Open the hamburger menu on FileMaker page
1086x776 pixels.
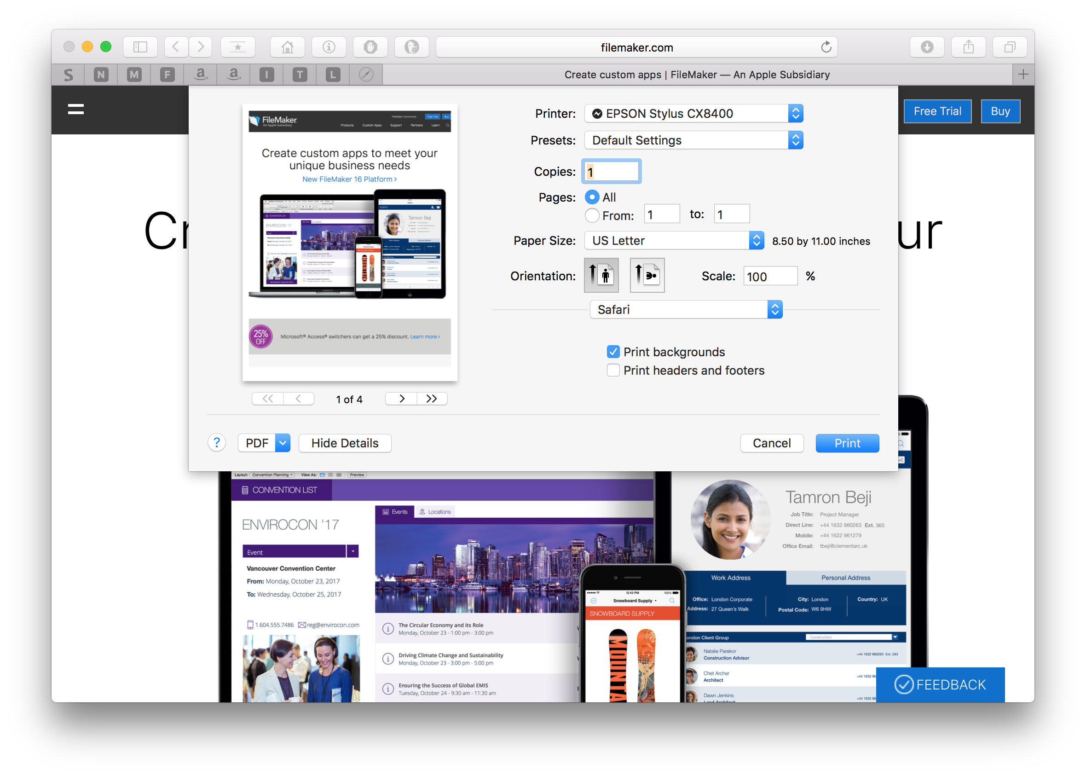(76, 110)
